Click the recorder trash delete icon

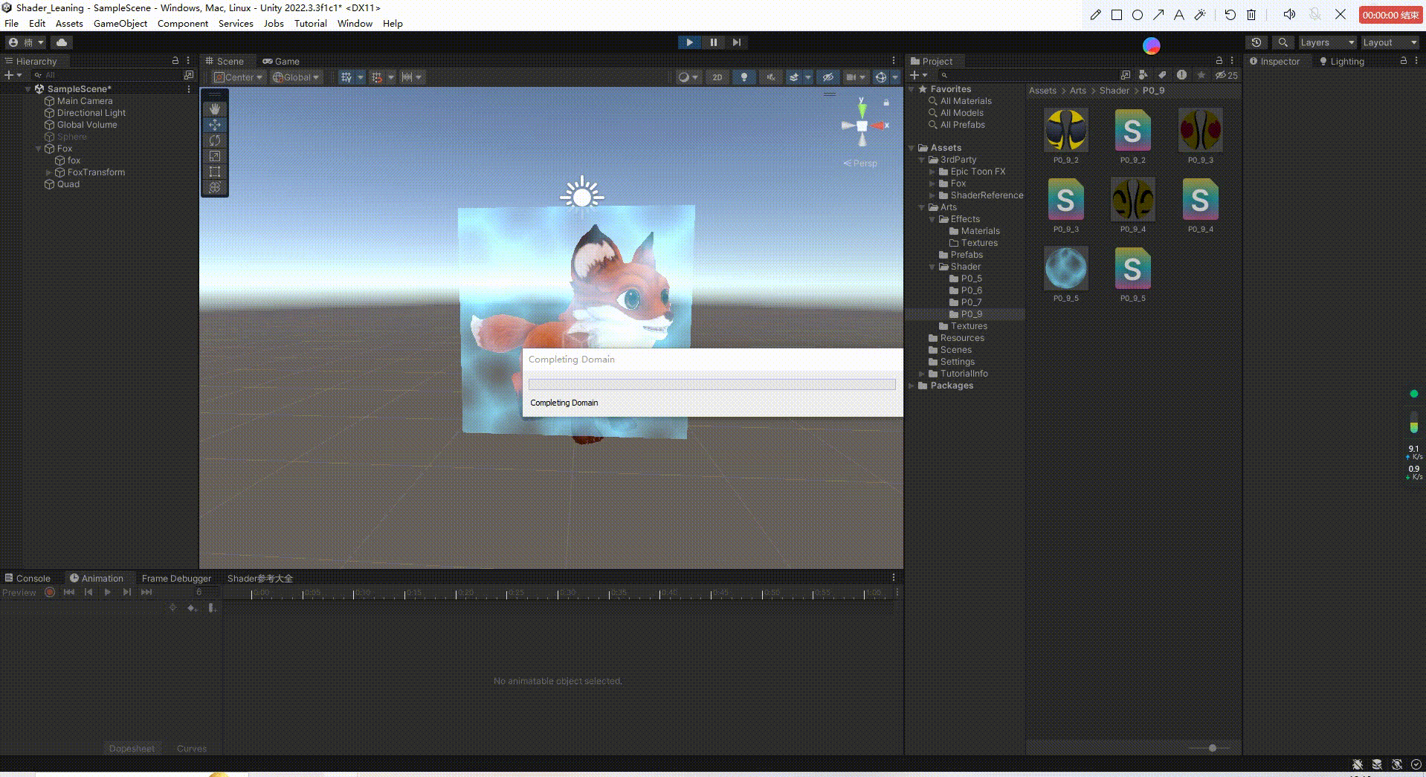tap(1251, 15)
